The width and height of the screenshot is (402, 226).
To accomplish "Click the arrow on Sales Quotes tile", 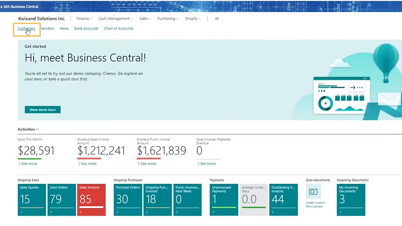I will coord(21,212).
